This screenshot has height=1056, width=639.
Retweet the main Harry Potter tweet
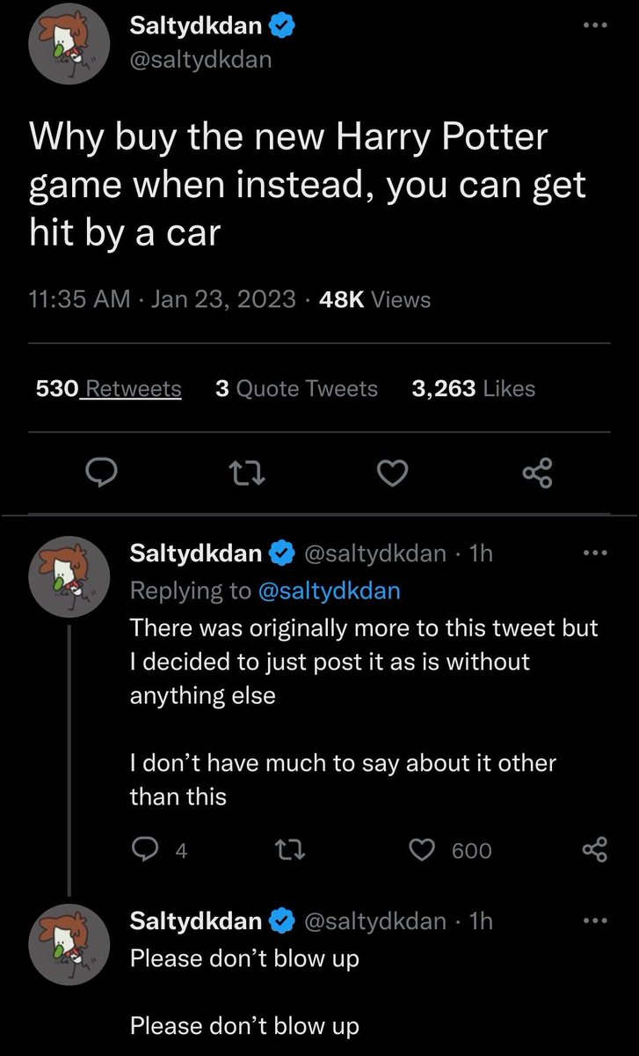click(x=247, y=475)
